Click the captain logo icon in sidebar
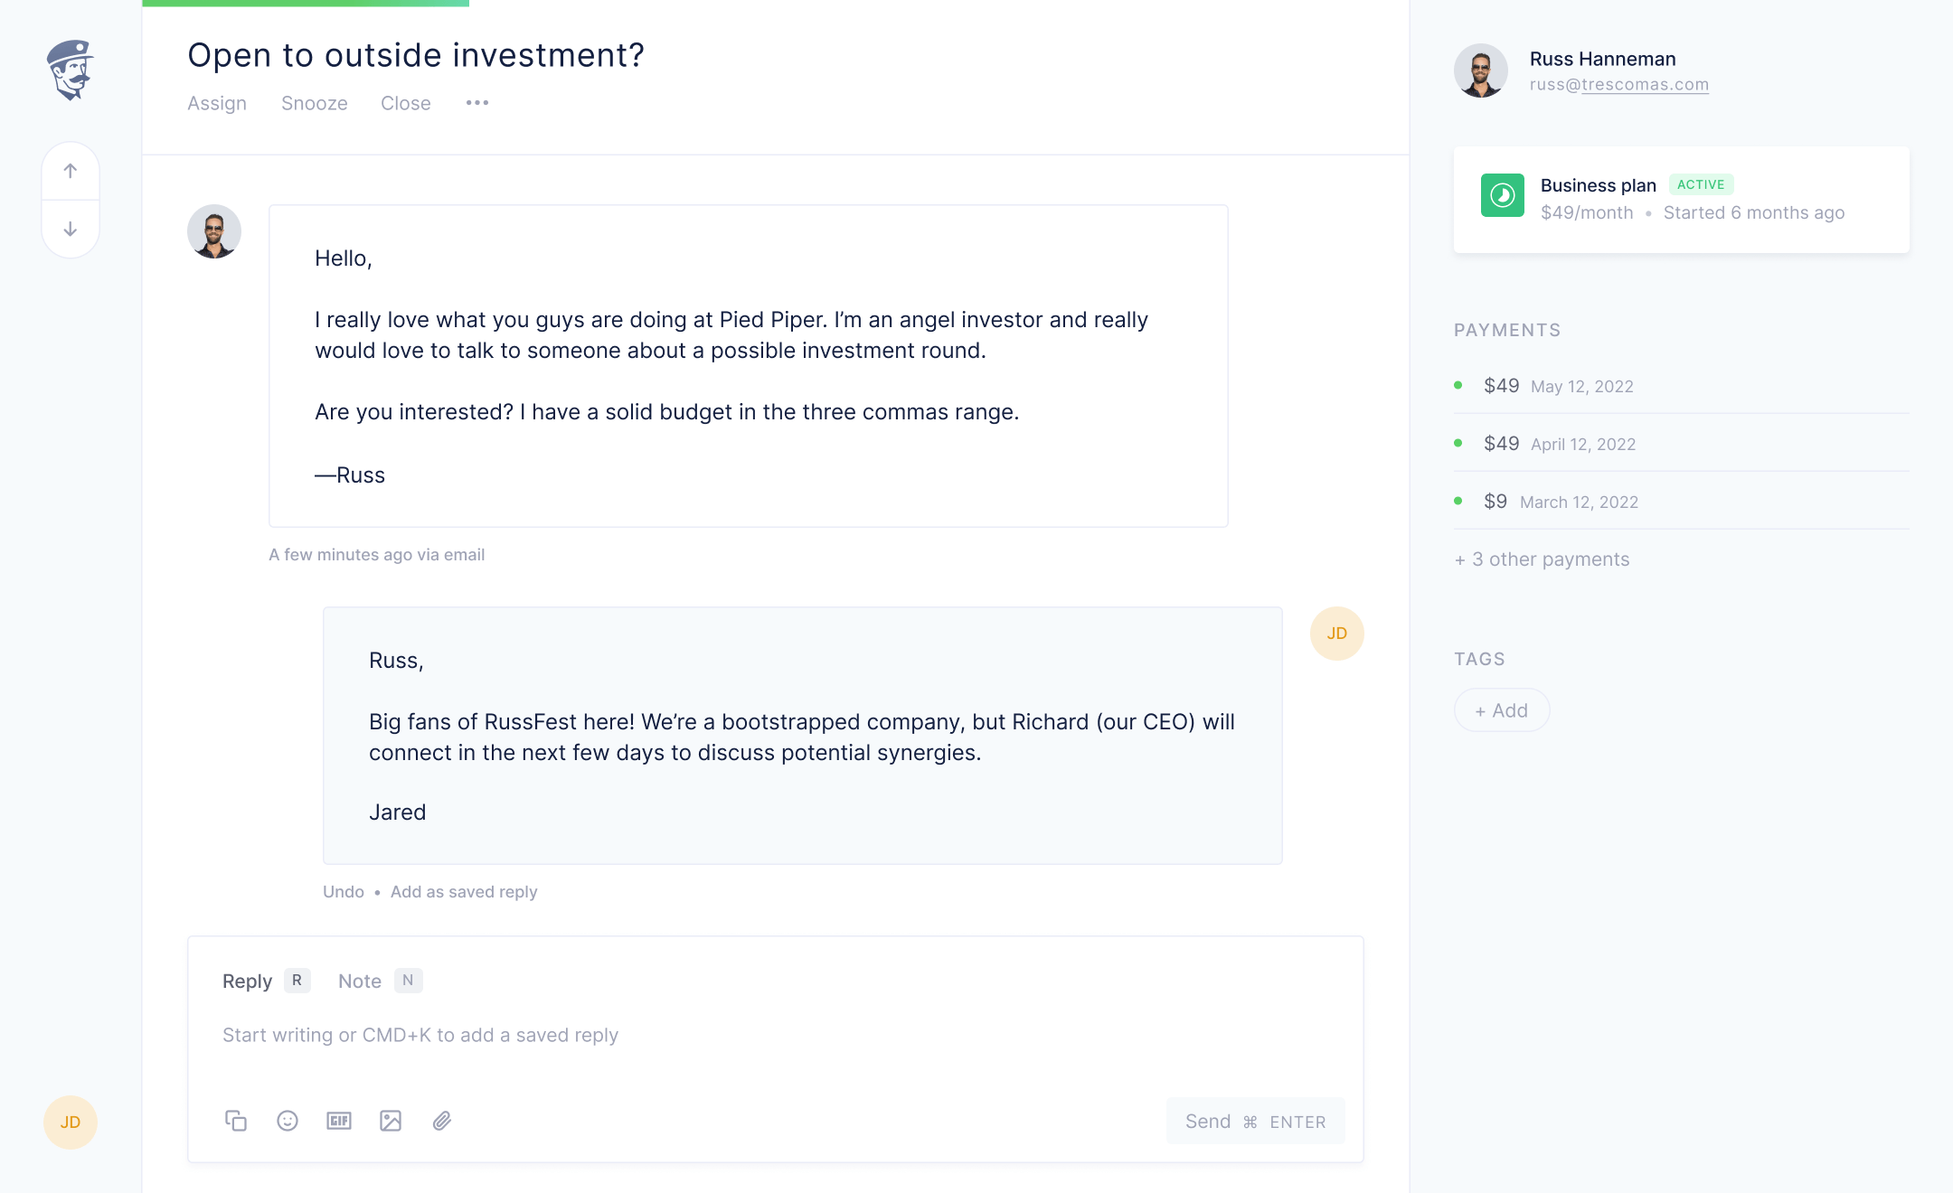 71,70
